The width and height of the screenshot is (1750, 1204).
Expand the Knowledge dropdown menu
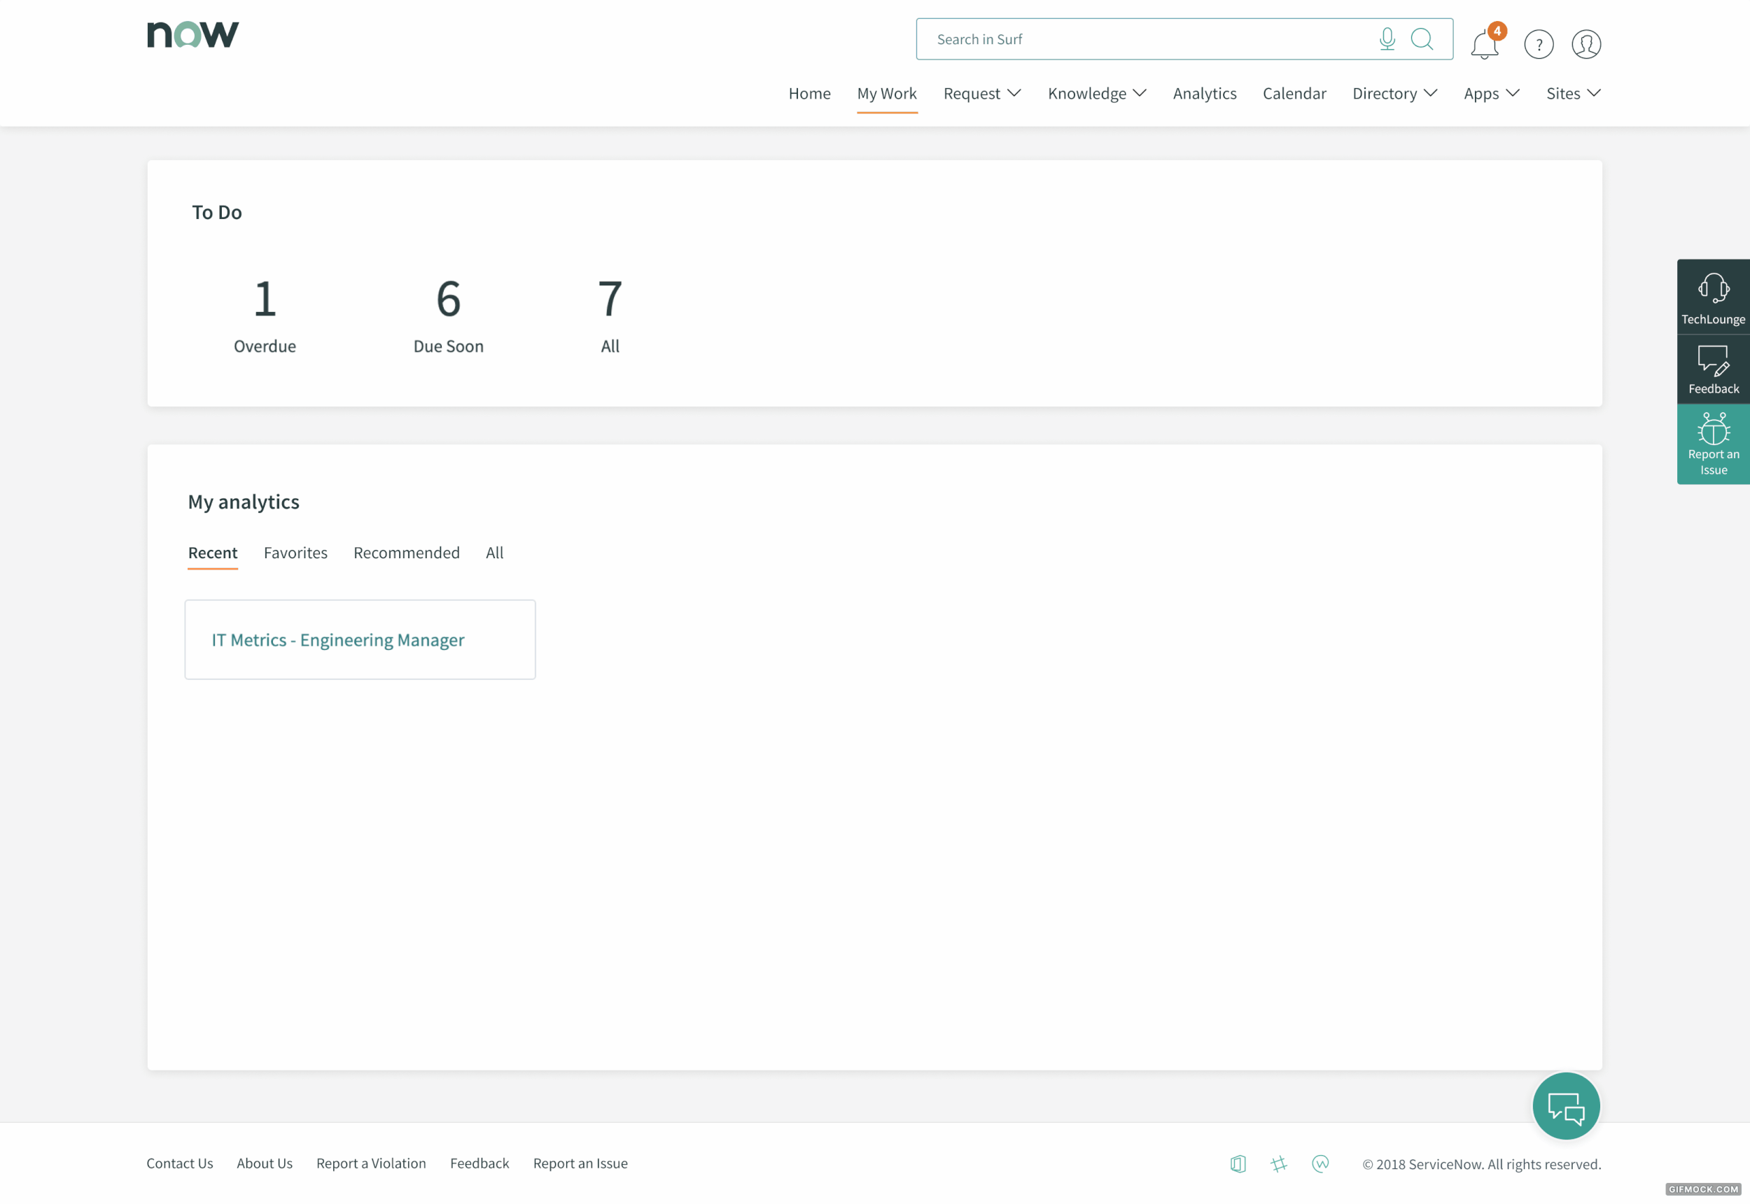(x=1095, y=94)
